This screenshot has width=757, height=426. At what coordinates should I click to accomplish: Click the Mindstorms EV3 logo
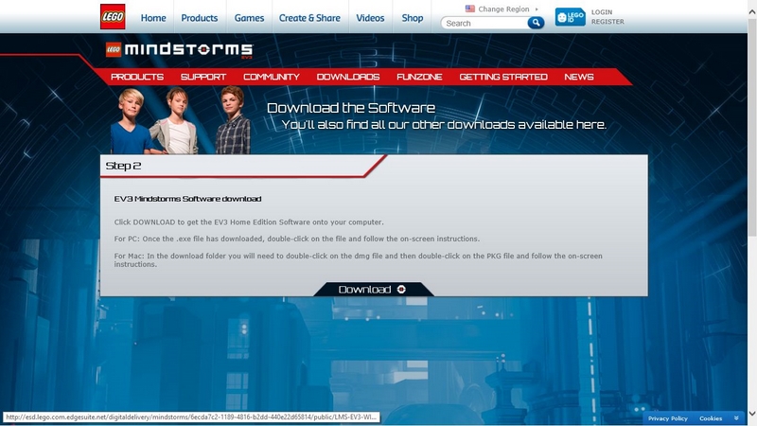pyautogui.click(x=180, y=50)
